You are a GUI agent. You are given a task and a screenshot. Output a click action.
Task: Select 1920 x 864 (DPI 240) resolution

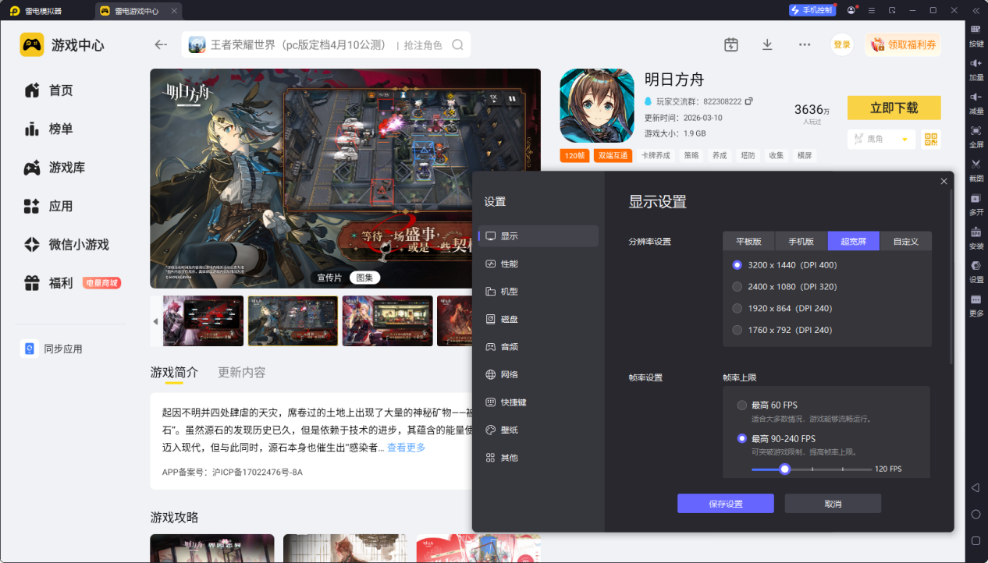tap(737, 308)
